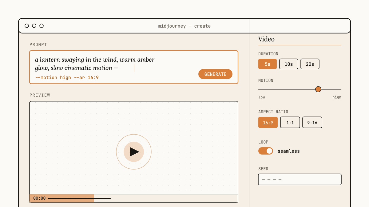Focus the Seed input field
Image resolution: width=369 pixels, height=207 pixels.
(x=300, y=179)
